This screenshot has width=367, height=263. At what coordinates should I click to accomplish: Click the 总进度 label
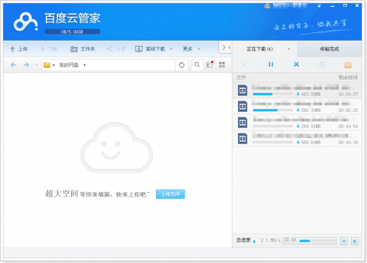pyautogui.click(x=243, y=240)
